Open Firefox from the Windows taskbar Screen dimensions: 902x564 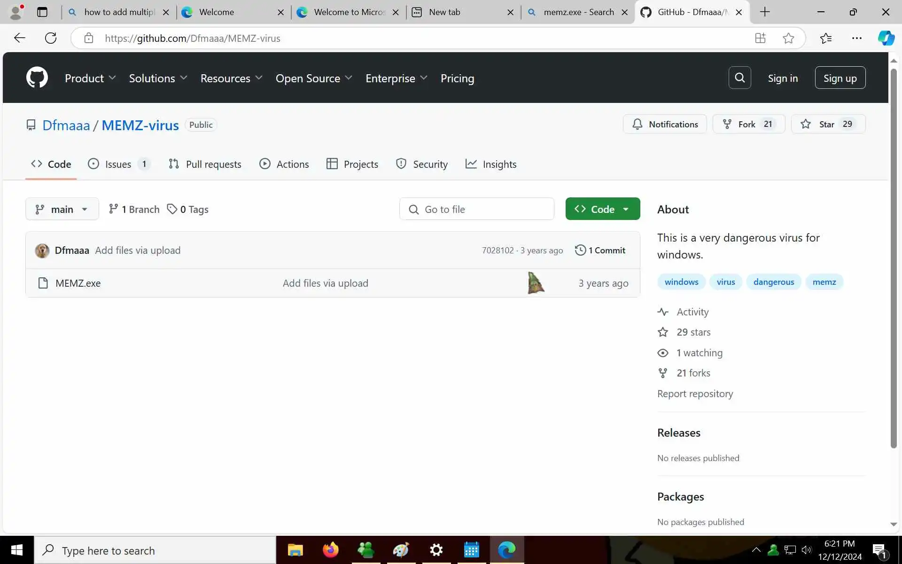pos(330,549)
